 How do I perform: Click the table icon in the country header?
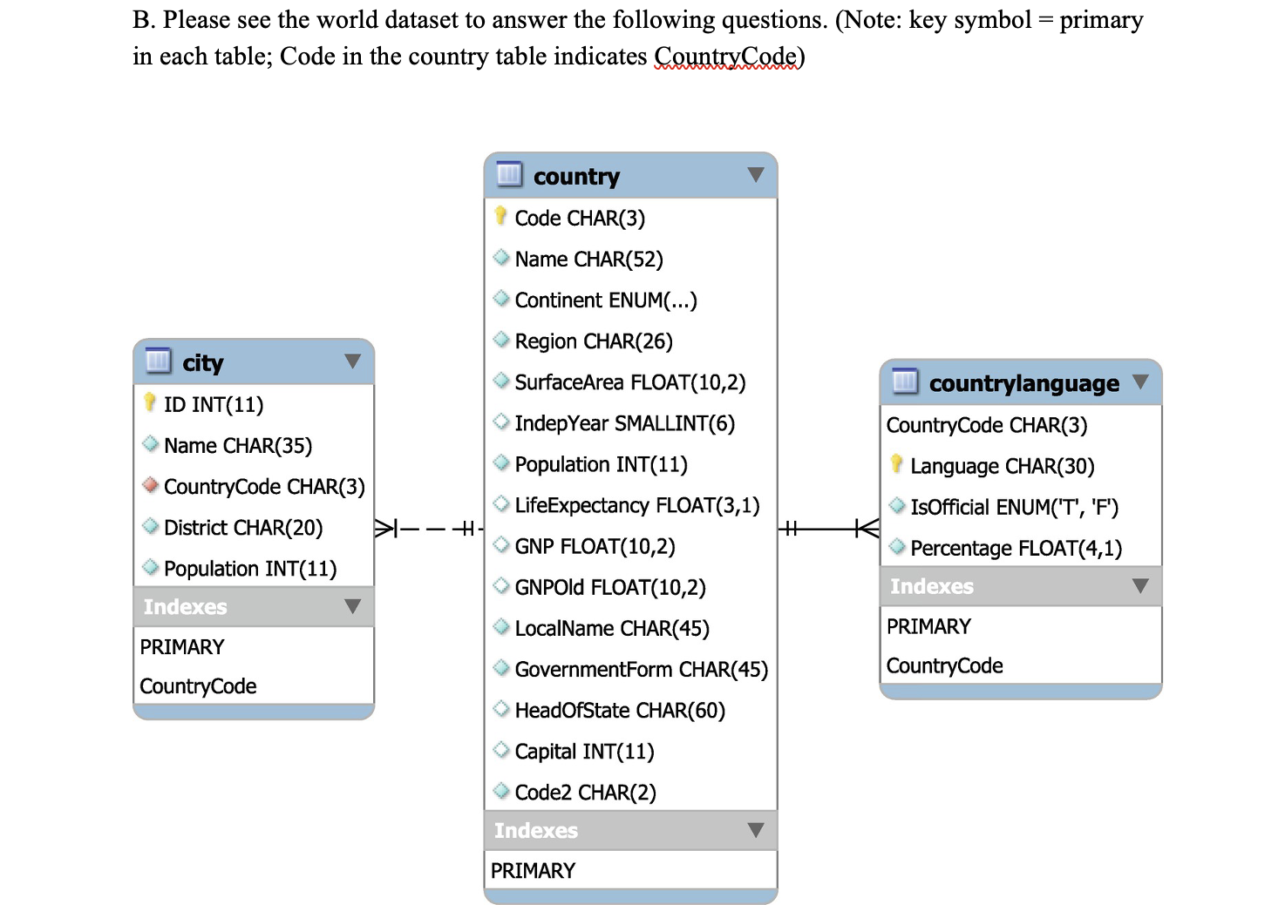click(508, 174)
